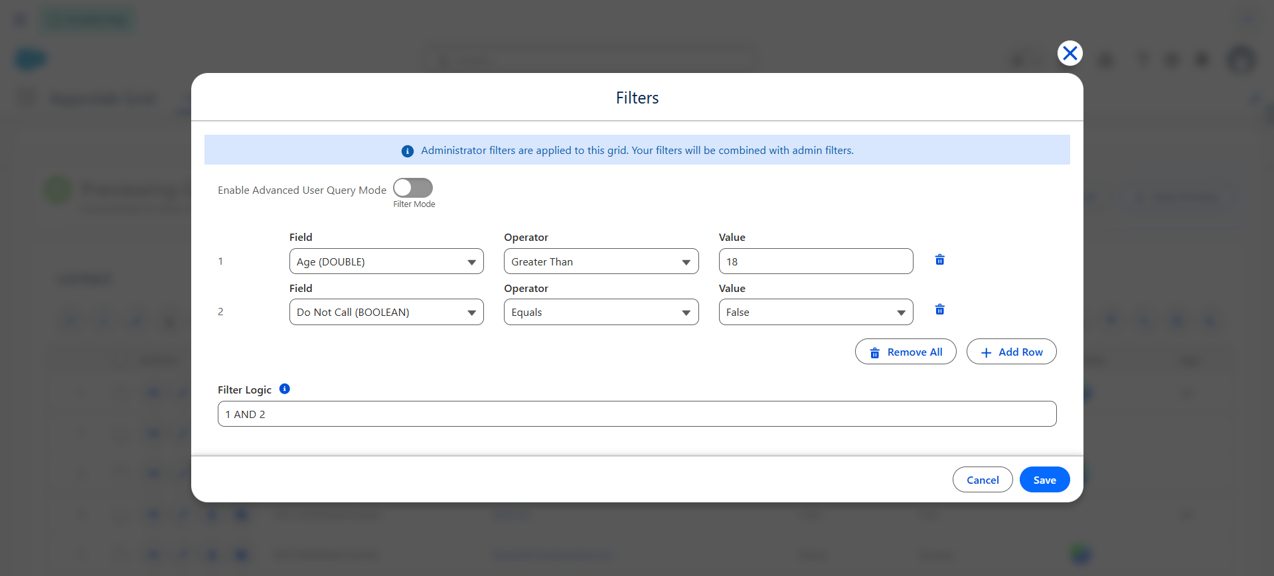Edit the value field containing 18
Viewport: 1274px width, 576px height.
[x=816, y=261]
